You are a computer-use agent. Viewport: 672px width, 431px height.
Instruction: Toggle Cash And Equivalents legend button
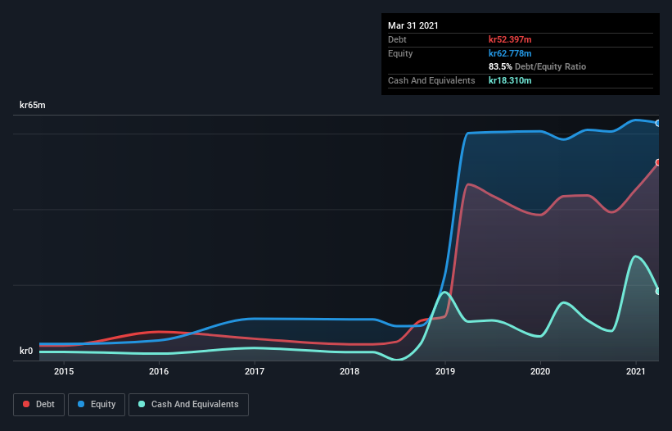pyautogui.click(x=188, y=405)
